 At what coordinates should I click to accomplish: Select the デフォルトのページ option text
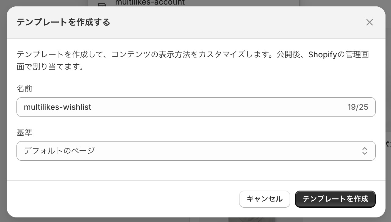(60, 151)
